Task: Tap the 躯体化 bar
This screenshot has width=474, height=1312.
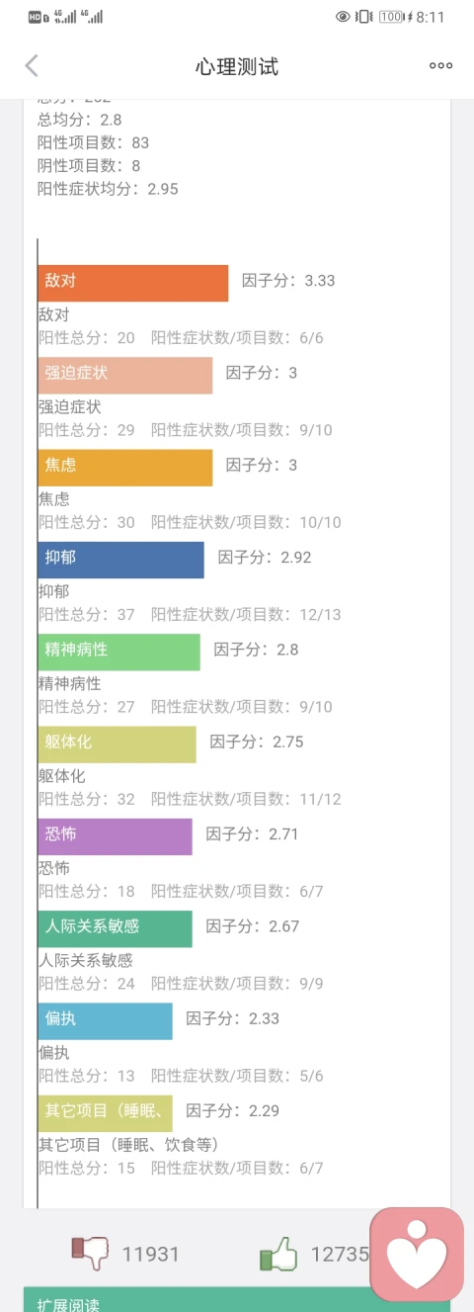Action: point(118,744)
